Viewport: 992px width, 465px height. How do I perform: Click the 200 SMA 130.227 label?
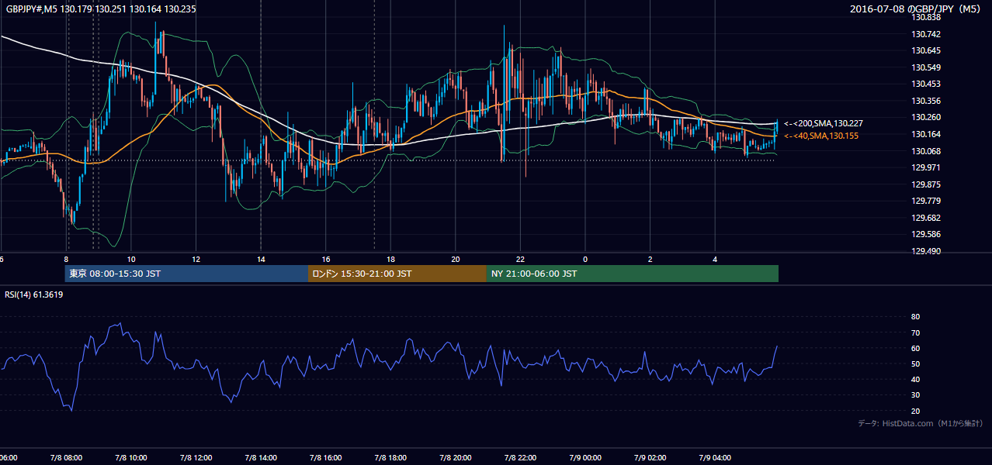tap(824, 123)
